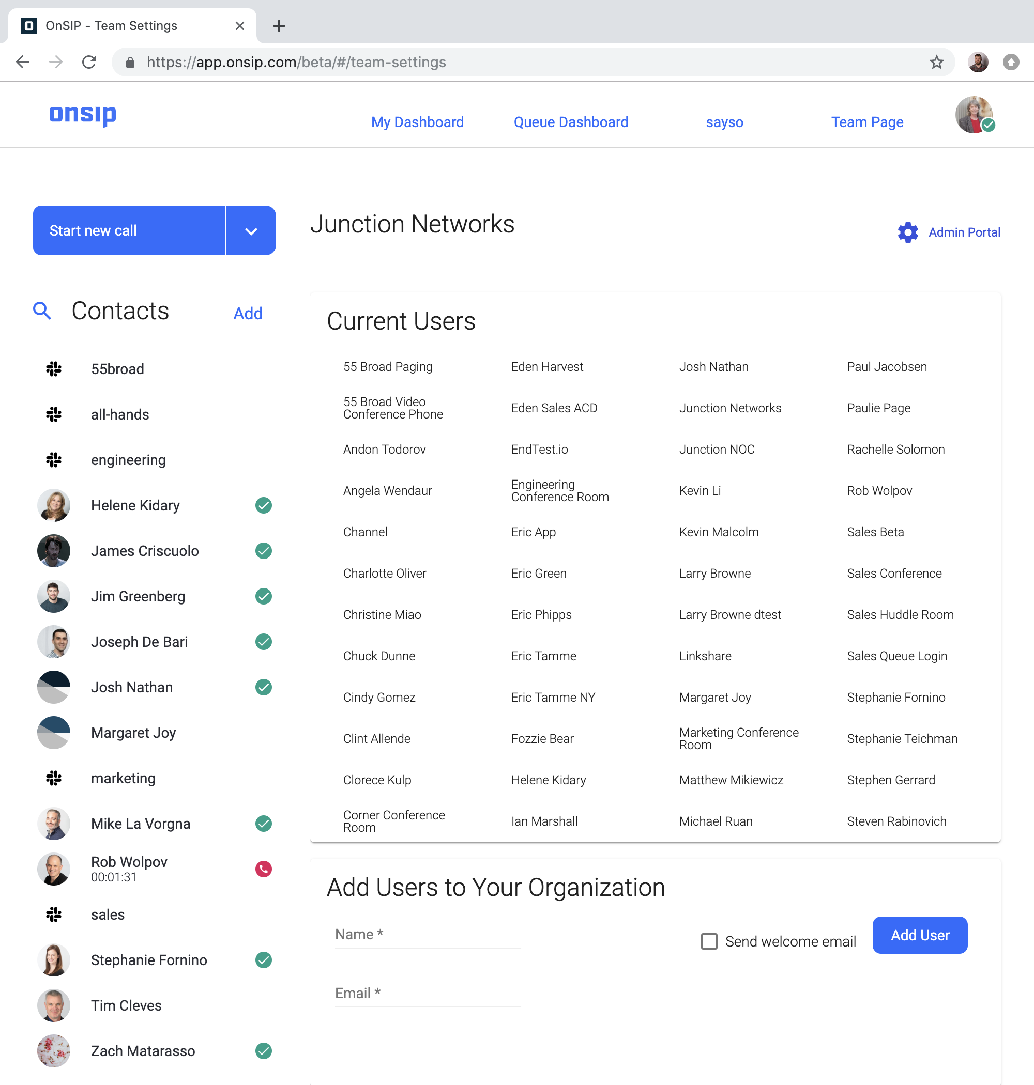Enable the Send welcome email checkbox
This screenshot has width=1034, height=1085.
709,941
